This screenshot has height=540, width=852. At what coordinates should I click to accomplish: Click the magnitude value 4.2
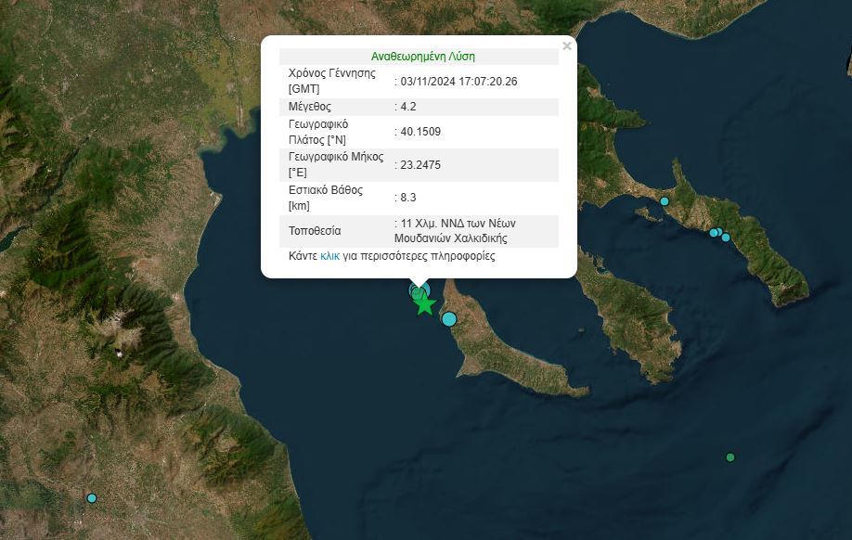408,107
